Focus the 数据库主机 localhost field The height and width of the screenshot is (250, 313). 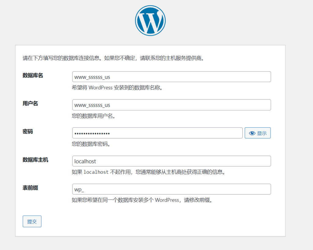coord(171,161)
